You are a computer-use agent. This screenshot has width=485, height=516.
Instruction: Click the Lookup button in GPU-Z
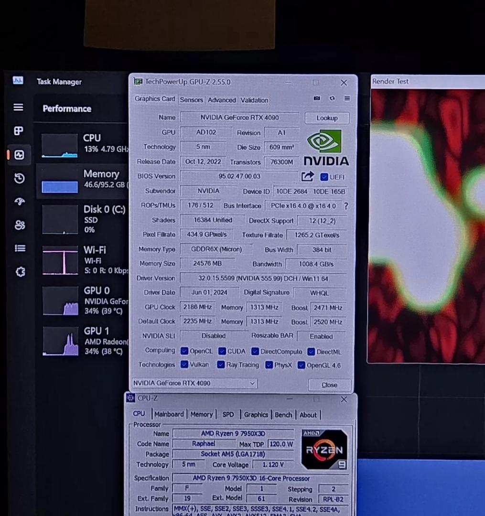(x=327, y=118)
